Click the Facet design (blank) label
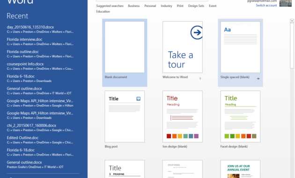Viewport: 295px width, 178px height. (234, 147)
